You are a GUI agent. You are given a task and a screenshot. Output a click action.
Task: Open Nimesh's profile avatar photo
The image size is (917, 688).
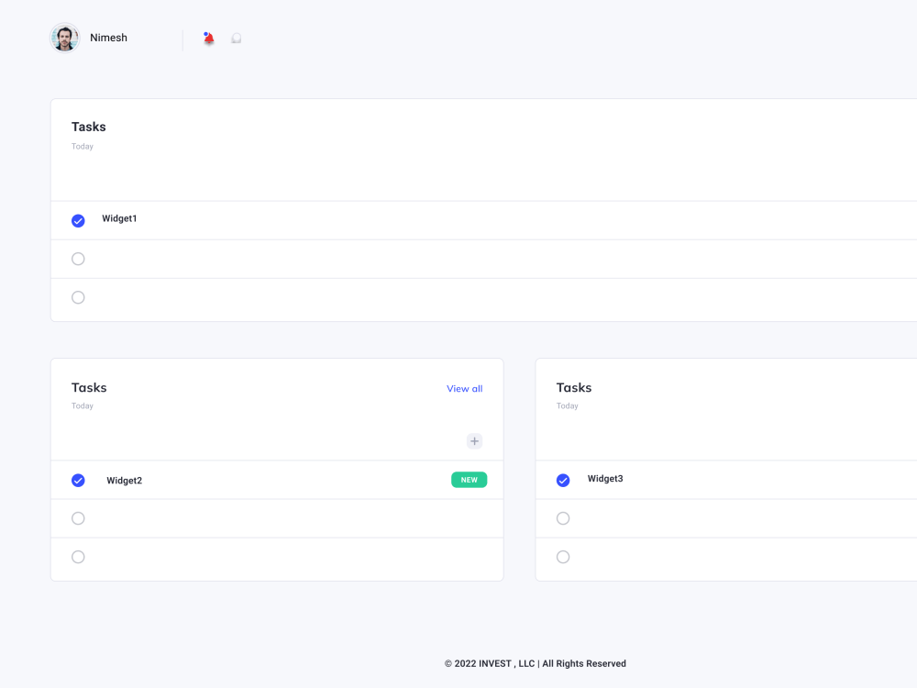65,38
